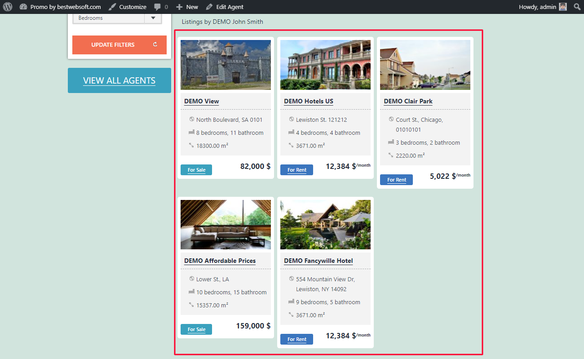Click For Rent tag on DEMO Clair Park
This screenshot has height=359, width=584.
point(396,180)
